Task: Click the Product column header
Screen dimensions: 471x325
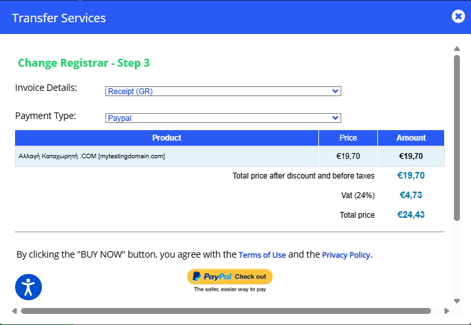Action: pyautogui.click(x=166, y=138)
